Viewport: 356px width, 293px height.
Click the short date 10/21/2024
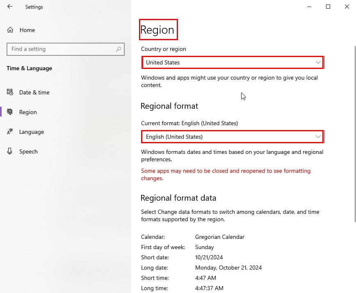[x=209, y=257]
